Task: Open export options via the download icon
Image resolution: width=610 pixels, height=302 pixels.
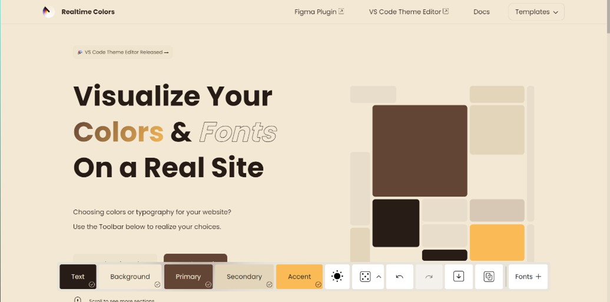Action: click(x=459, y=277)
